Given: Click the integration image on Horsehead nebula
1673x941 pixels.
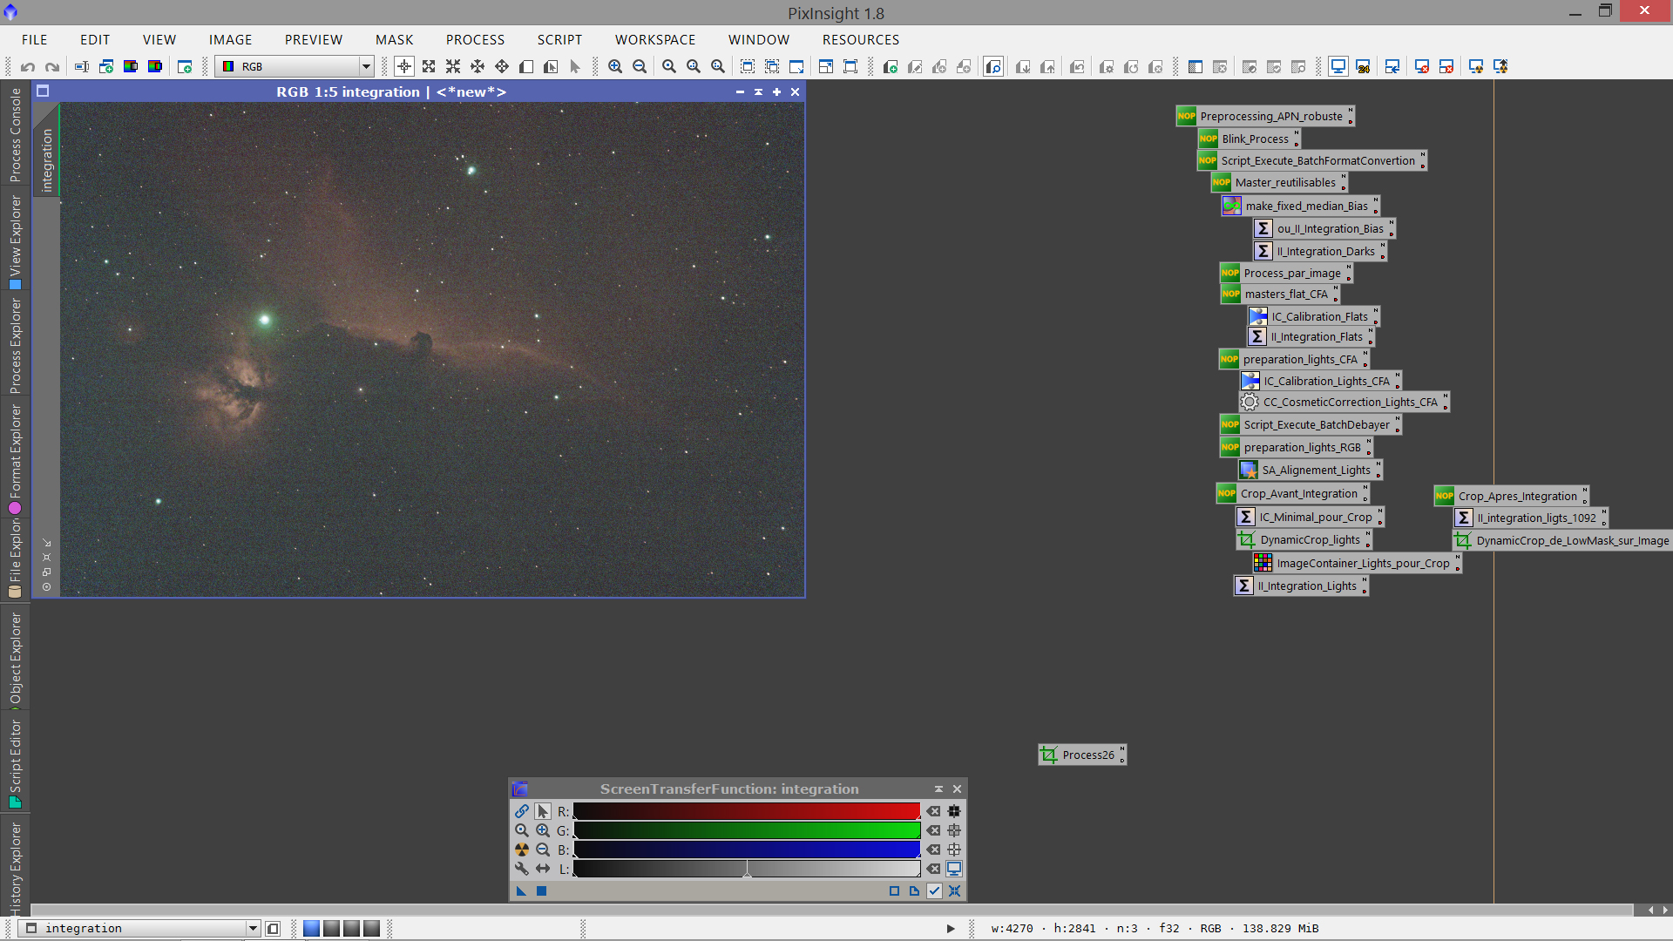Looking at the screenshot, I should click(x=422, y=342).
